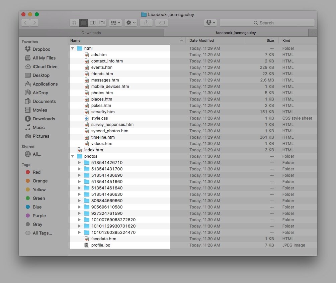Switch to the Downloads tab
Viewport: 336px width, 283px height.
90,33
